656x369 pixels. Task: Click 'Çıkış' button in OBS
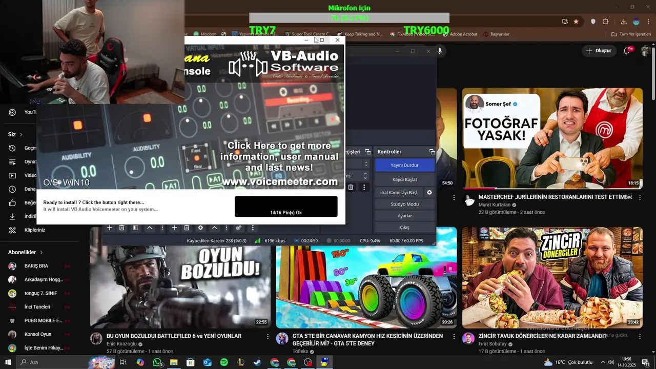[405, 228]
